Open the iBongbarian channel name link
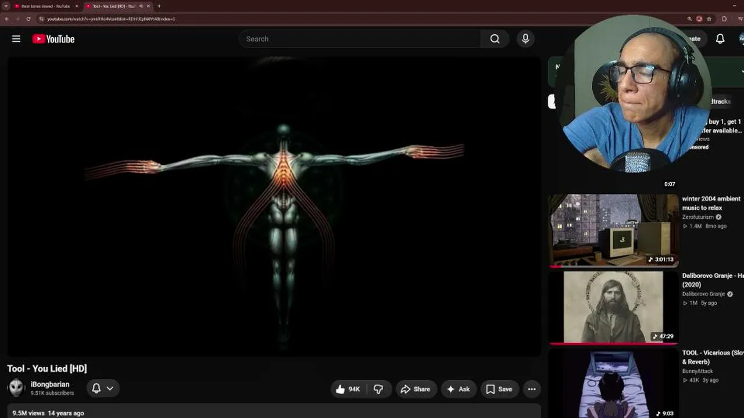This screenshot has height=418, width=744. pyautogui.click(x=50, y=384)
